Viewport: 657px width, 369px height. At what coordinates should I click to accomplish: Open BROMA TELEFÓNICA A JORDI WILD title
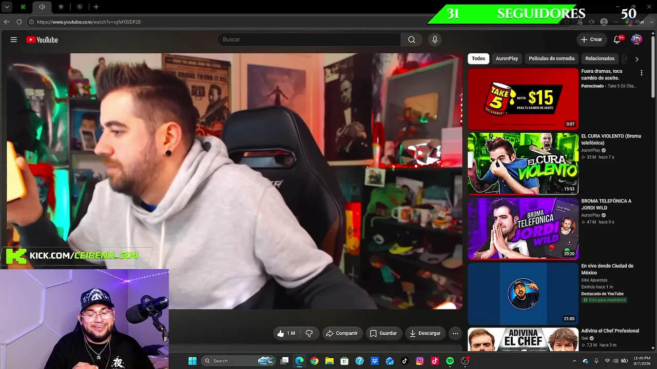click(x=606, y=204)
